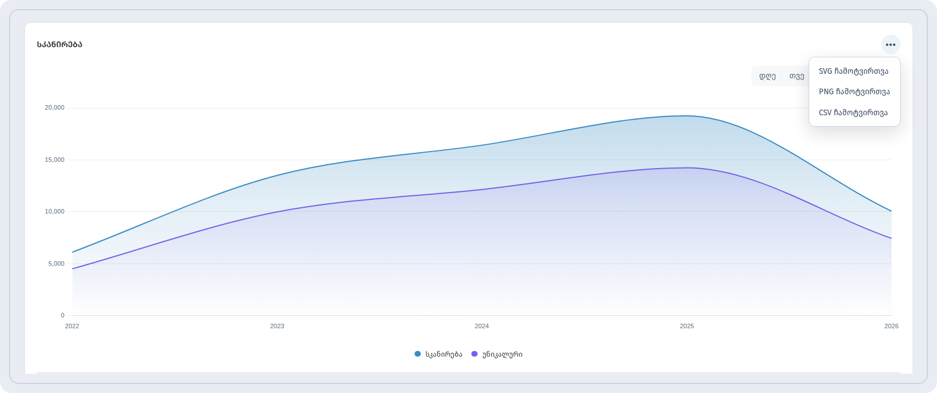The image size is (937, 393).
Task: Click the 10,000 y-axis label
Action: [x=55, y=212]
